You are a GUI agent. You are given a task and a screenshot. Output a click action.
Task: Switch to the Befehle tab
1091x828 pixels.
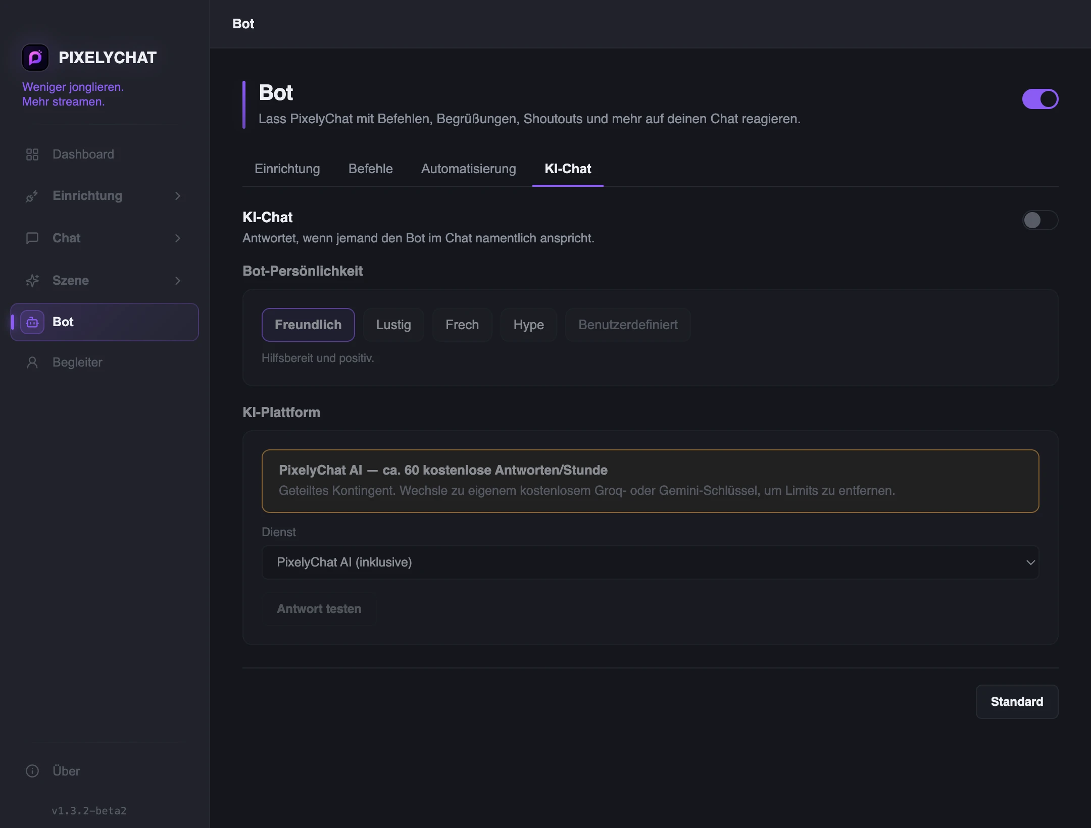pyautogui.click(x=371, y=169)
